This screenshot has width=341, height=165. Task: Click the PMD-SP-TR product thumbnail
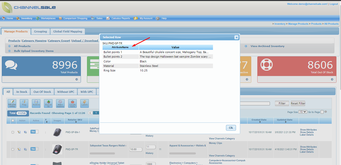point(57,149)
